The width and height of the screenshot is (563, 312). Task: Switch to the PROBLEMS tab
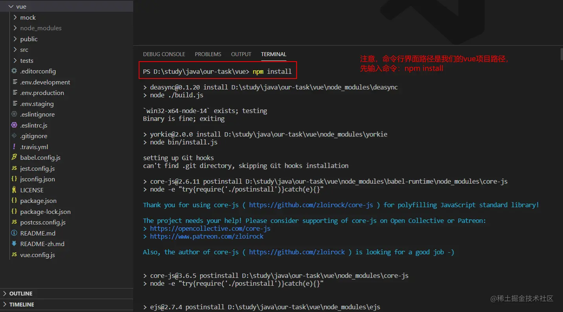[208, 54]
